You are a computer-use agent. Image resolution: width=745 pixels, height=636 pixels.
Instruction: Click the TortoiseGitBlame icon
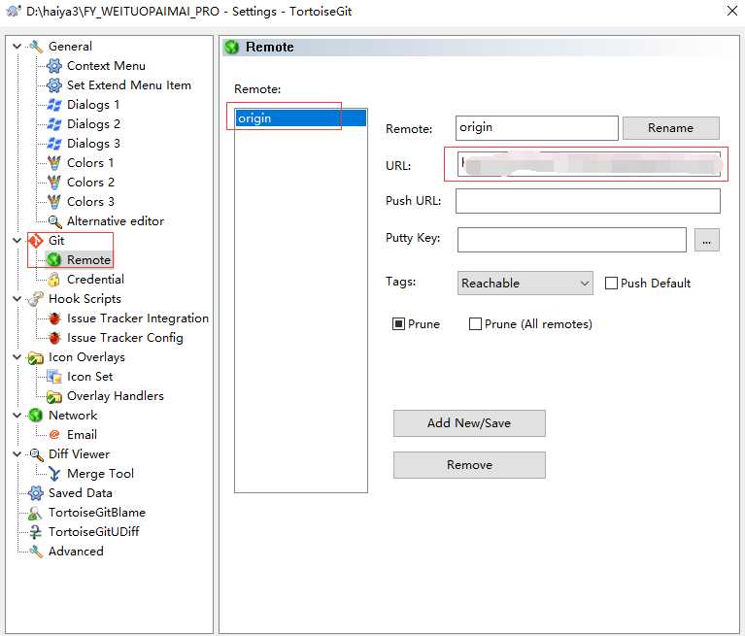tap(35, 513)
